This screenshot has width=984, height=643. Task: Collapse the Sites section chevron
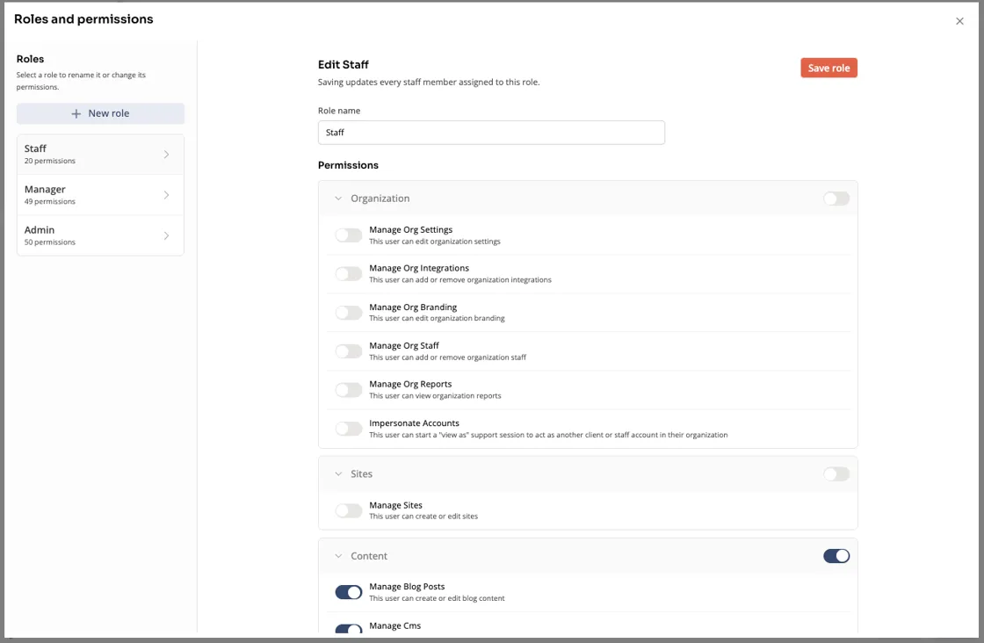pyautogui.click(x=338, y=473)
